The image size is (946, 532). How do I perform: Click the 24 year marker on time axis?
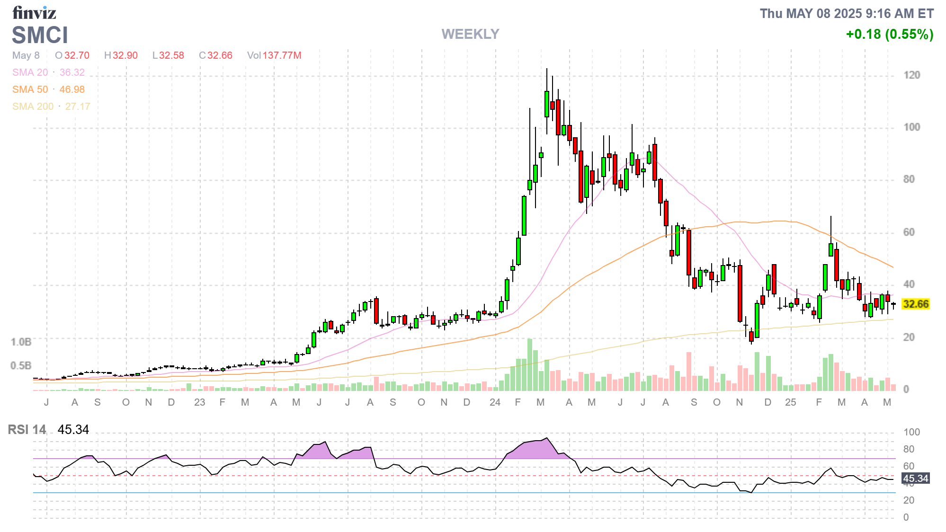495,402
